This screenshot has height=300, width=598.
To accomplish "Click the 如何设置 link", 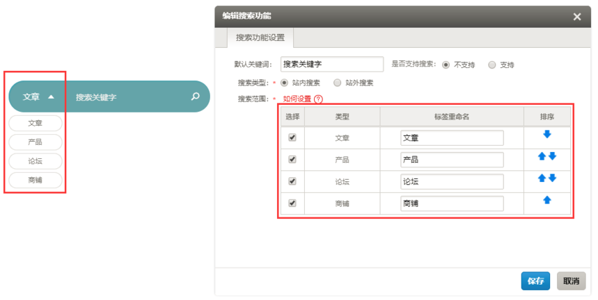I will click(x=297, y=99).
